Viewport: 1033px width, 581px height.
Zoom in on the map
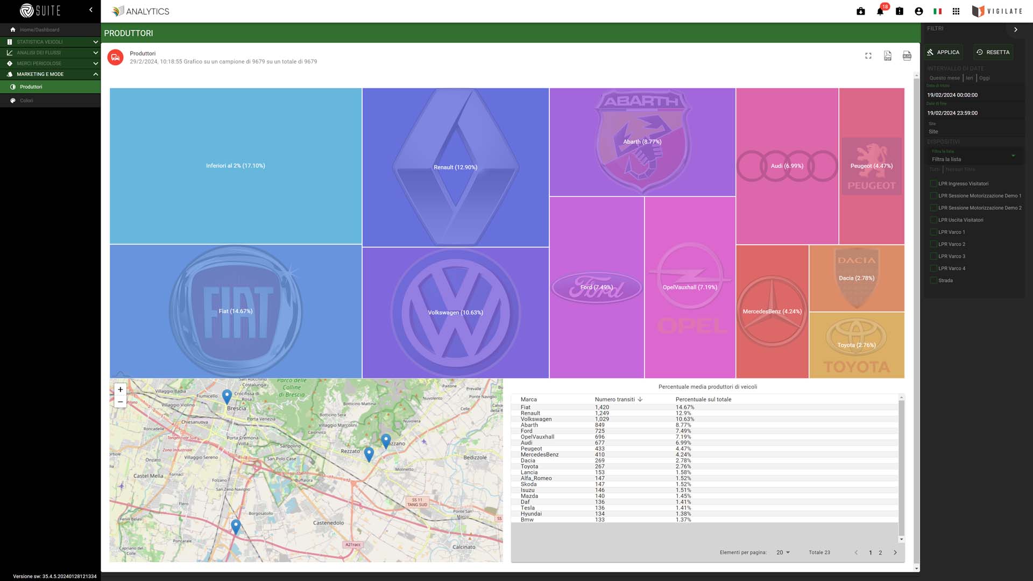click(121, 389)
